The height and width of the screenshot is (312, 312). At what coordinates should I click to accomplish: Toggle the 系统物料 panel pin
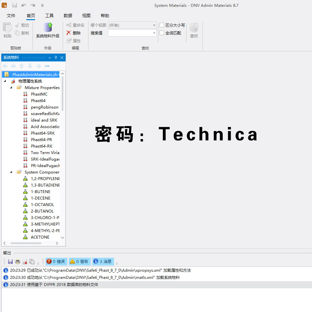click(x=56, y=58)
